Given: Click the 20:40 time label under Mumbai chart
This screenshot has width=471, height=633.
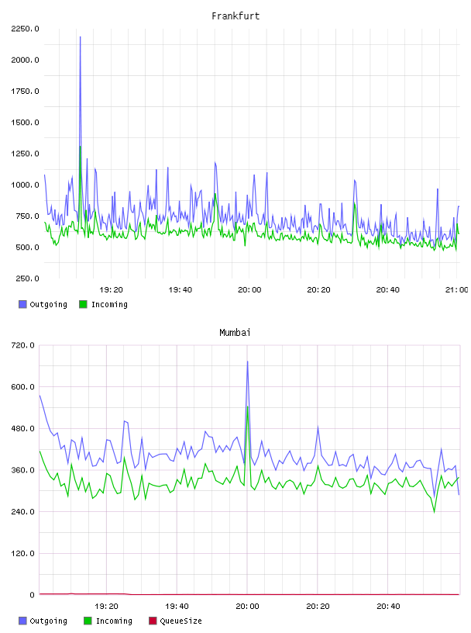Looking at the screenshot, I should (x=388, y=607).
